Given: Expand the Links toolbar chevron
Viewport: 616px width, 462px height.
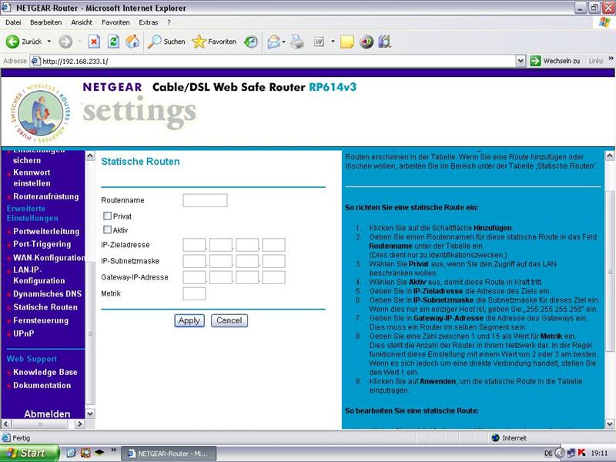Looking at the screenshot, I should [x=611, y=59].
